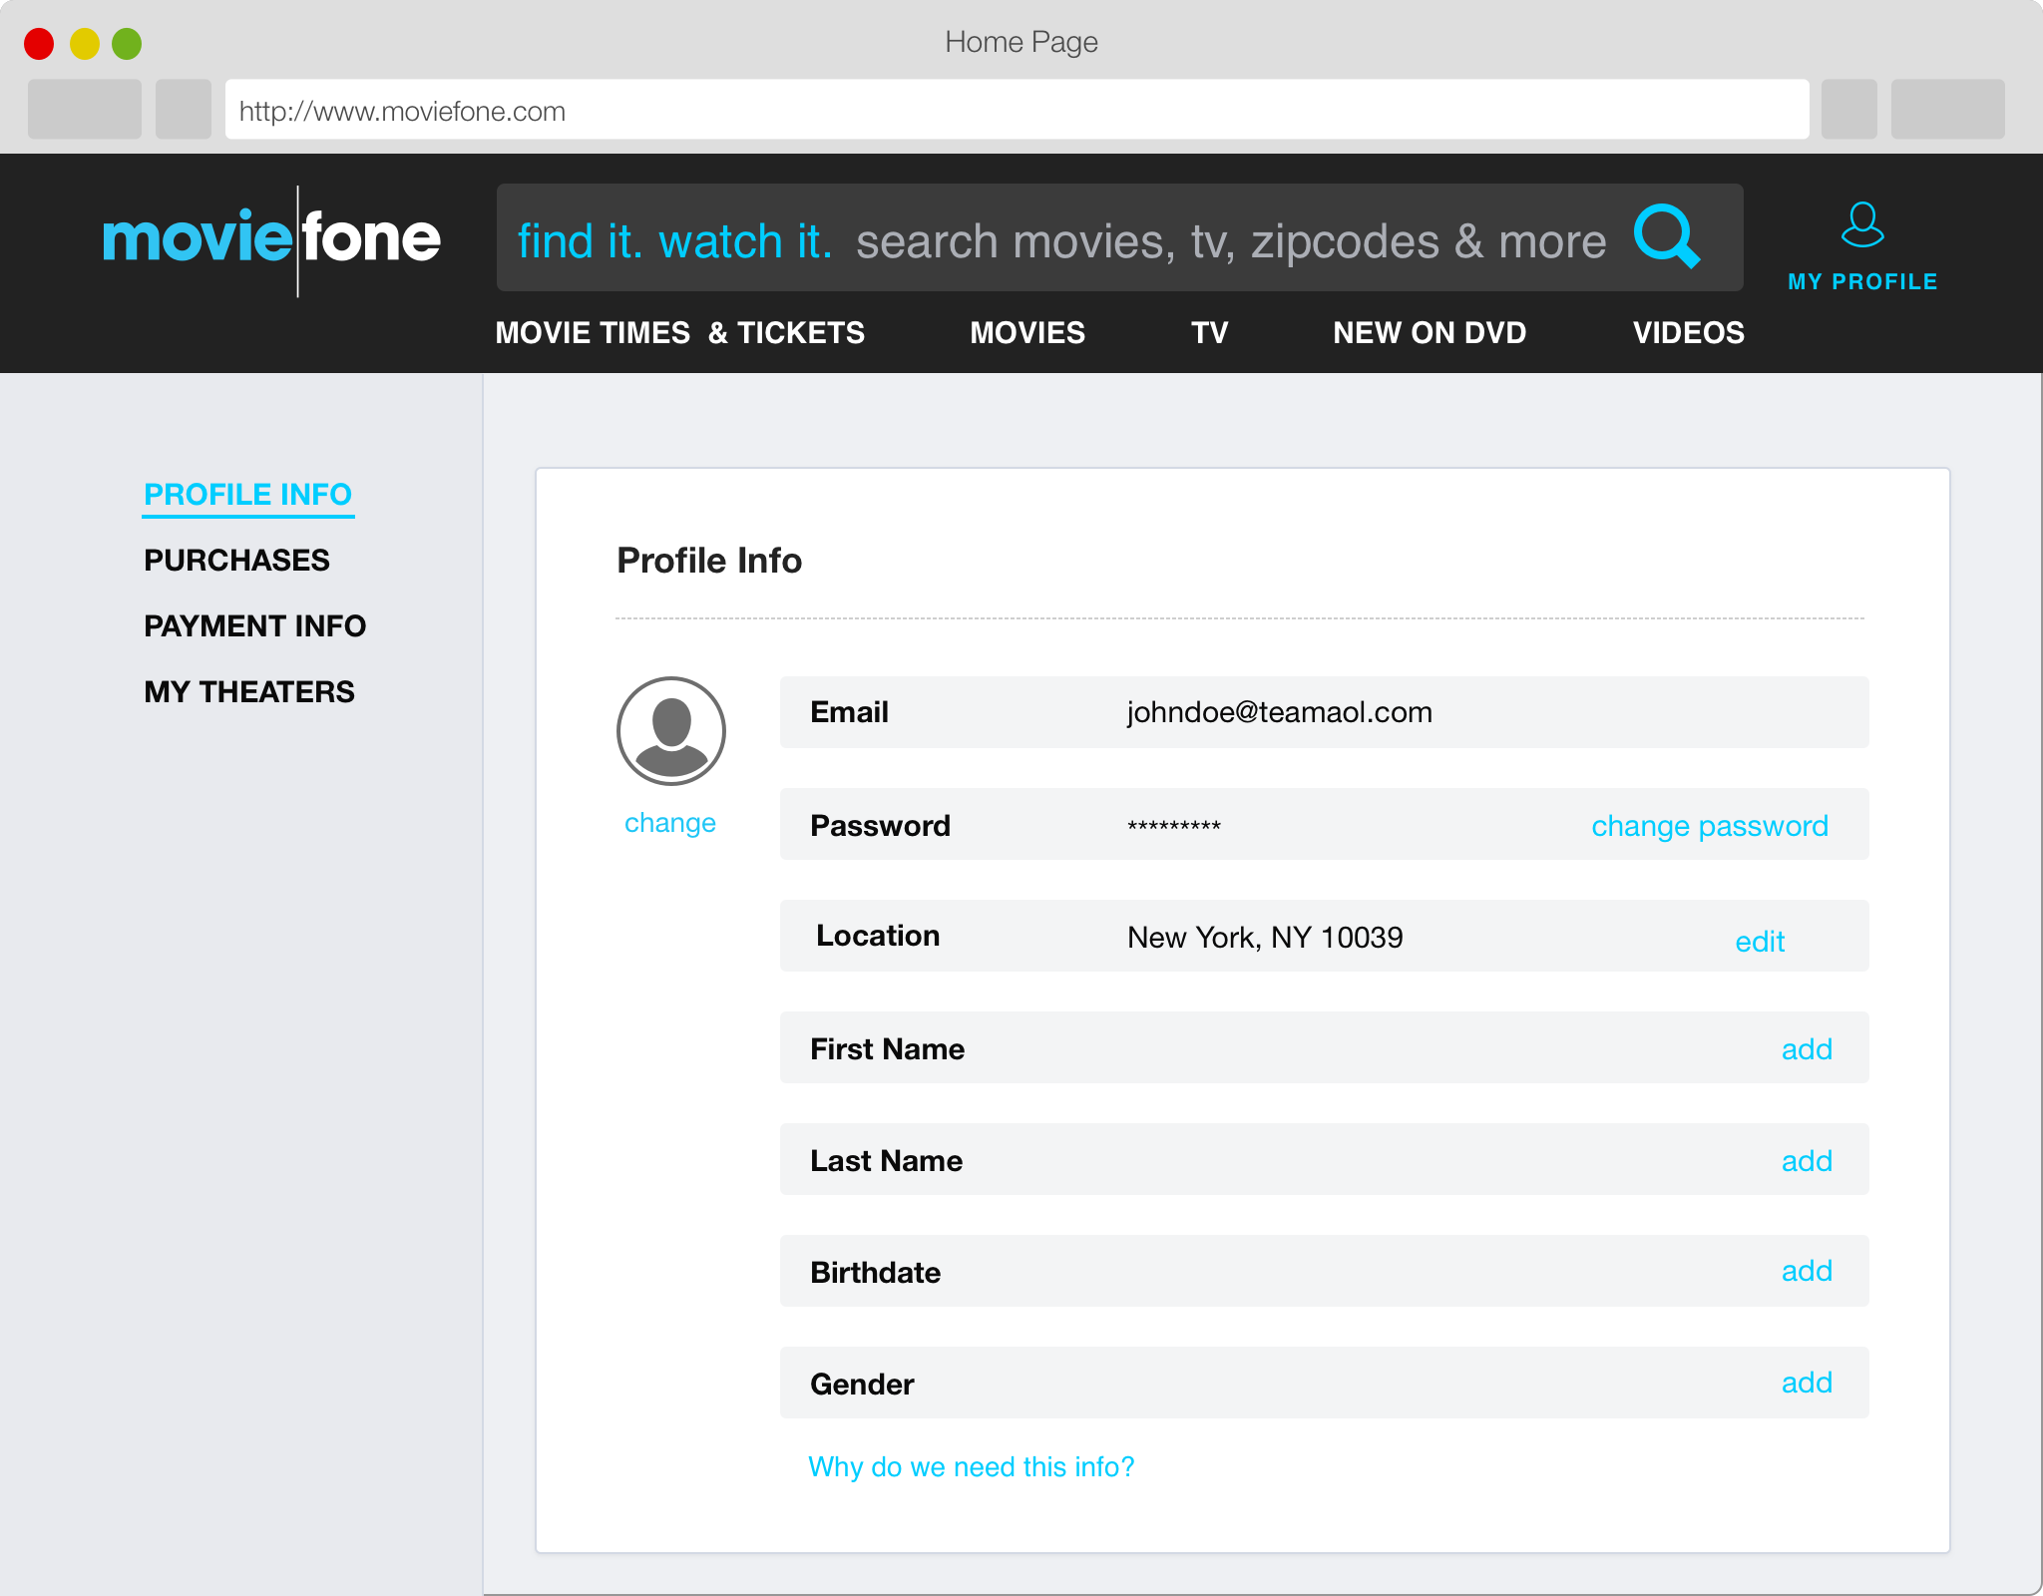Open the Movies navigation item
The width and height of the screenshot is (2043, 1596).
[x=1026, y=332]
